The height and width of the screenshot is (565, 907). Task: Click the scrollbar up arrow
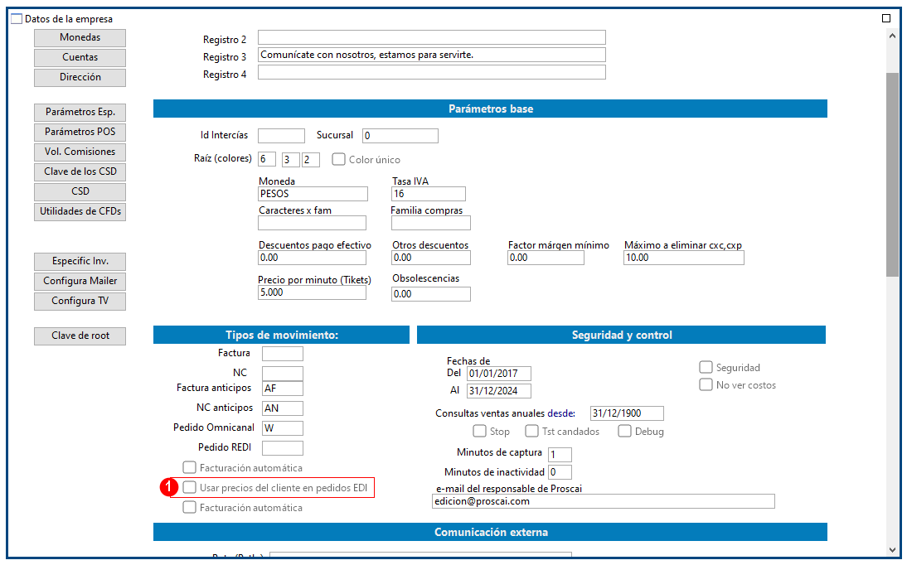pyautogui.click(x=892, y=36)
